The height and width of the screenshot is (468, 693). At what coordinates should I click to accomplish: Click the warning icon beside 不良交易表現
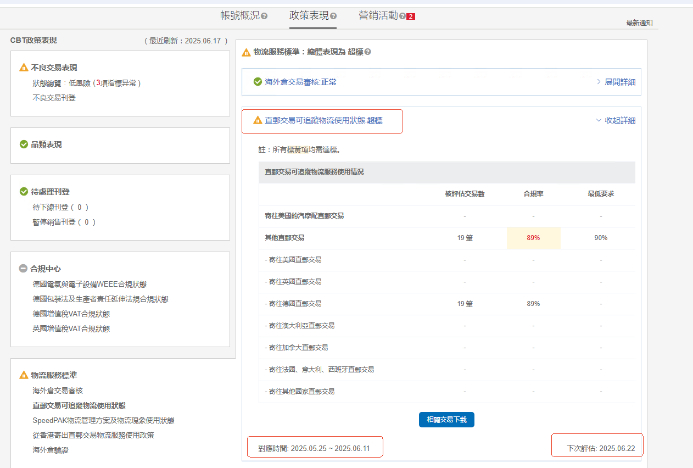click(24, 68)
